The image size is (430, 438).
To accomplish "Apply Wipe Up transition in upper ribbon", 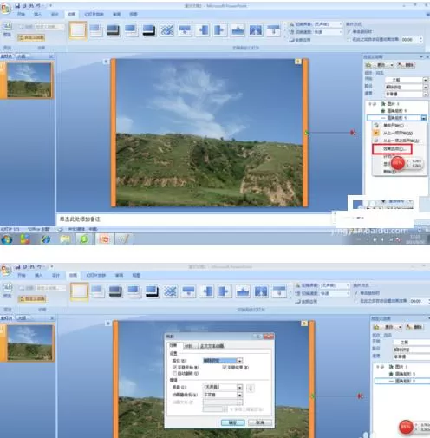I will [x=238, y=30].
